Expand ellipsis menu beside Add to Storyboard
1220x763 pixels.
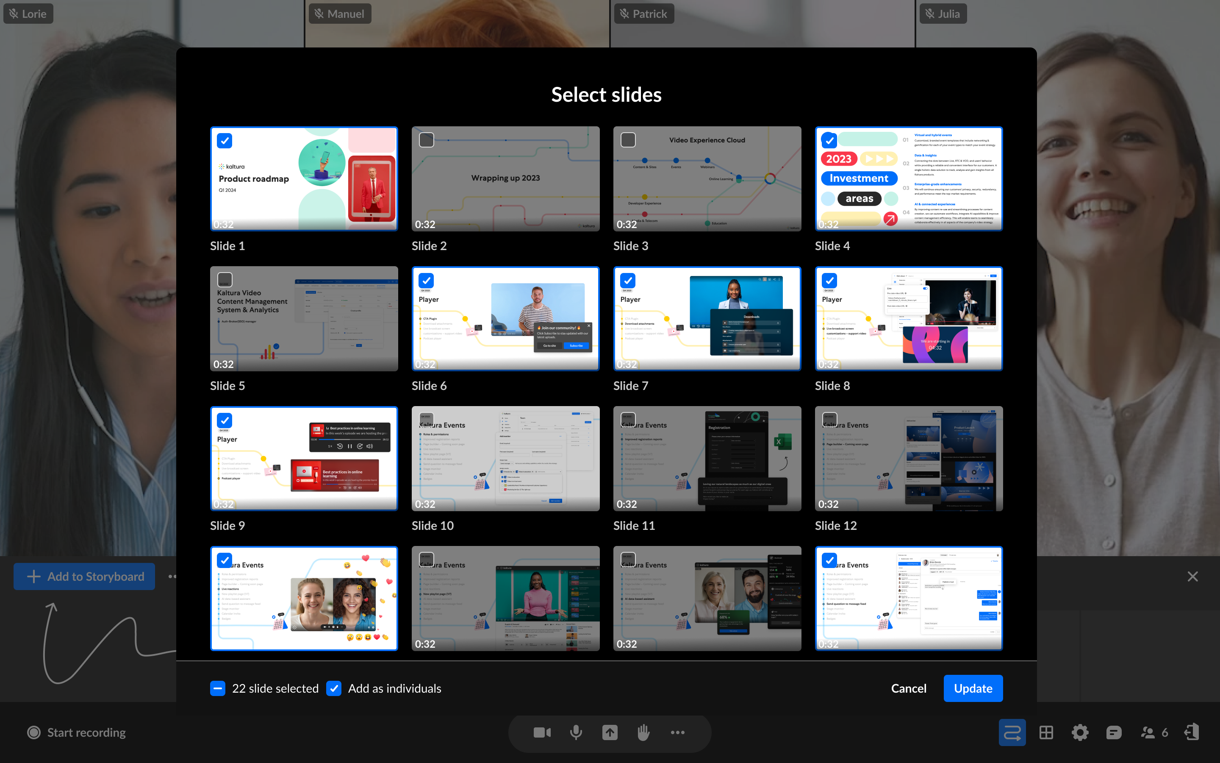click(x=172, y=576)
